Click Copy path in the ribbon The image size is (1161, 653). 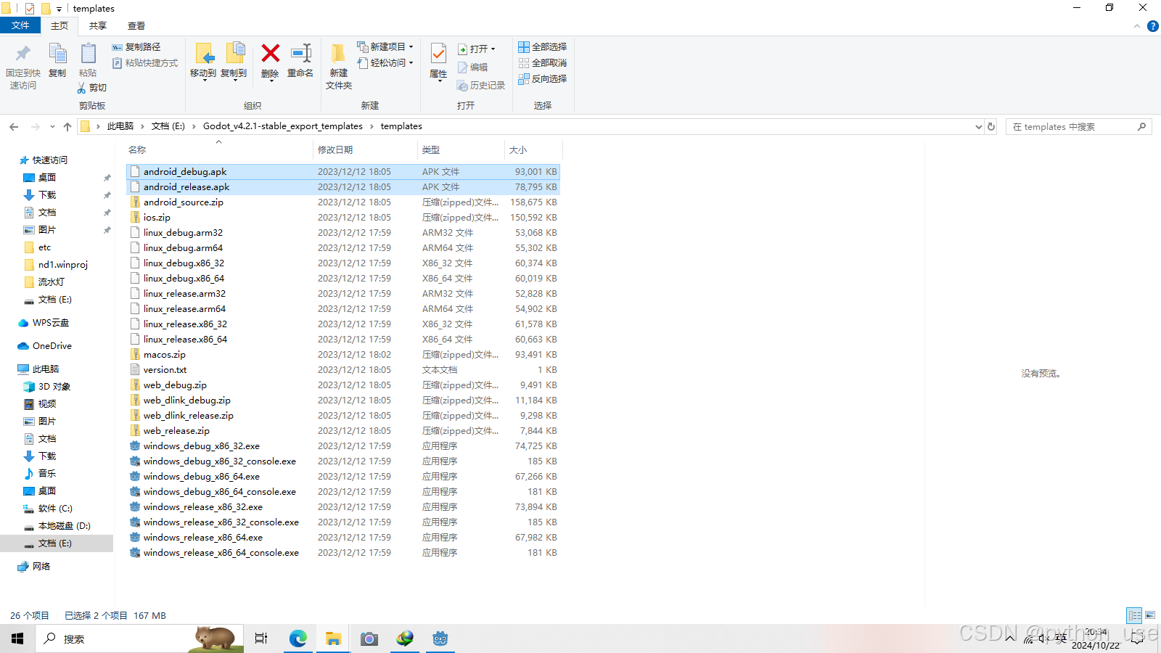click(136, 47)
